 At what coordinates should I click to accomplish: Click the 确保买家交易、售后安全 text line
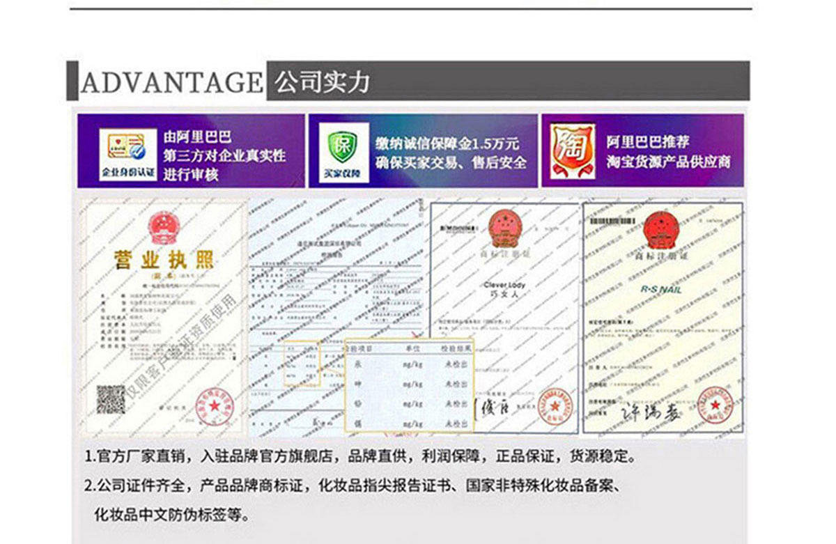[x=450, y=163]
